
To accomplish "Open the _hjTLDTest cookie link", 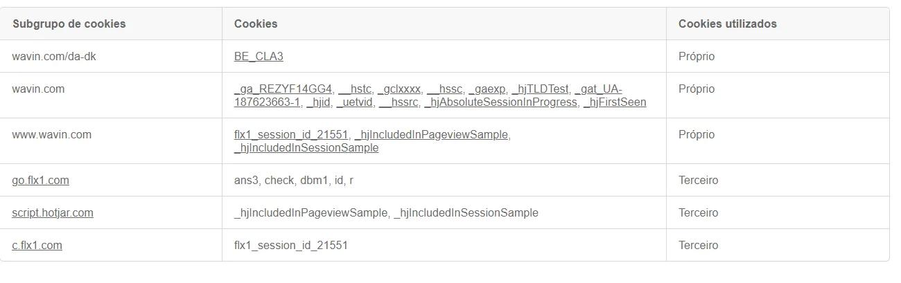I will tap(540, 89).
